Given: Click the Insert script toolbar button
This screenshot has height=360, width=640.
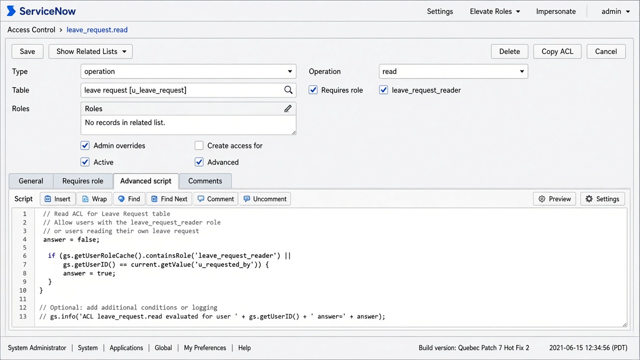Looking at the screenshot, I should (x=57, y=199).
